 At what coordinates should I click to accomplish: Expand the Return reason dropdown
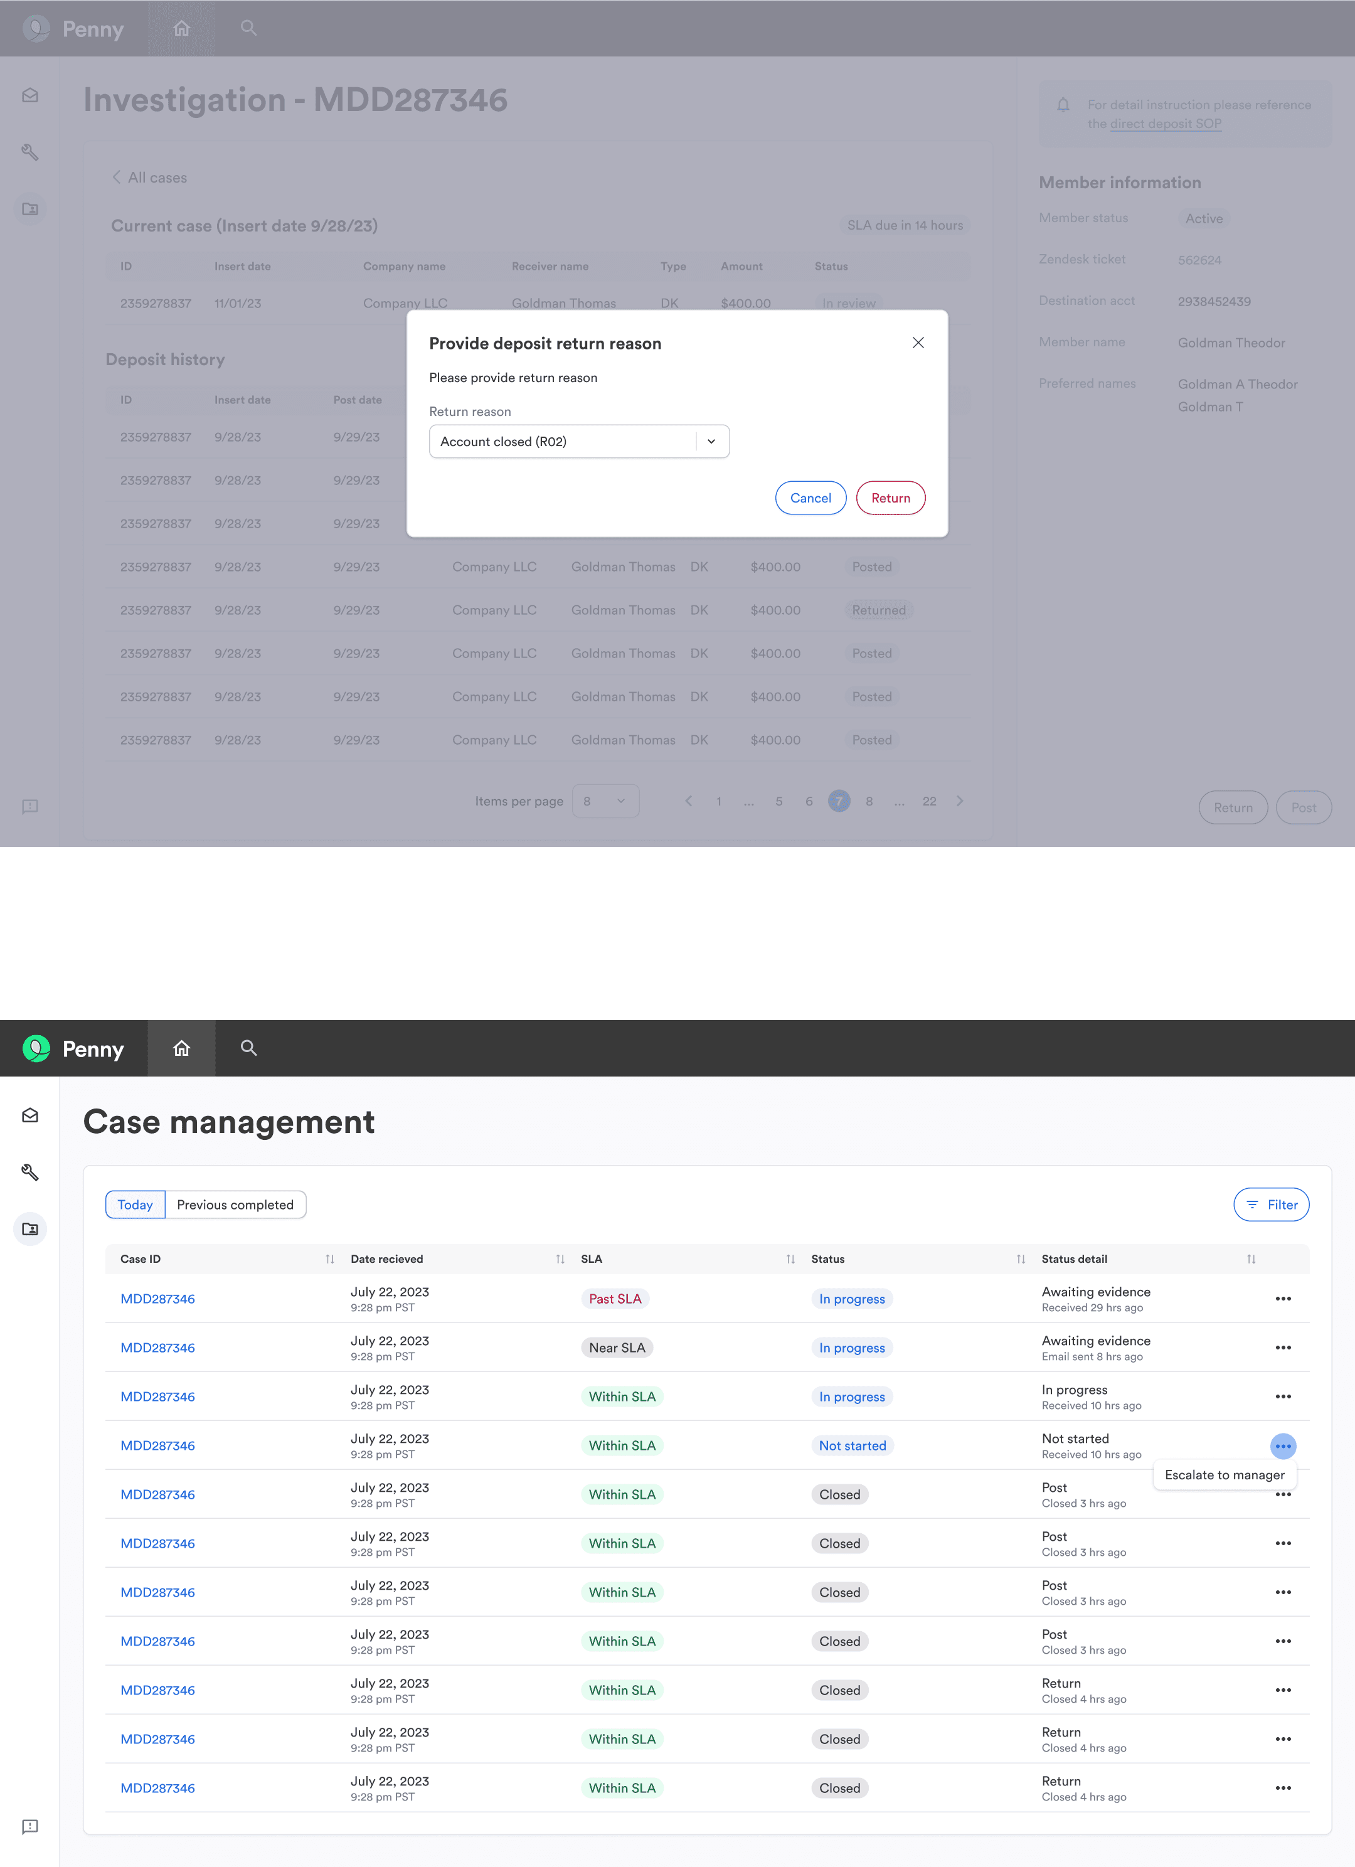[711, 441]
